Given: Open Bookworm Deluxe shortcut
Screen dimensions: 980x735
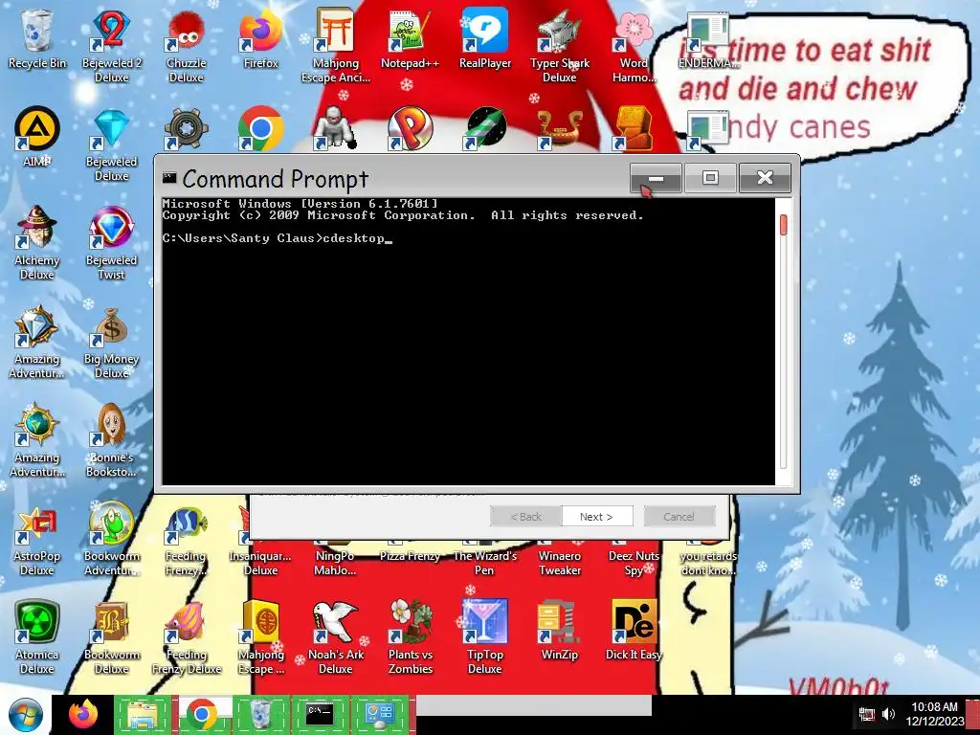Looking at the screenshot, I should click(x=111, y=638).
